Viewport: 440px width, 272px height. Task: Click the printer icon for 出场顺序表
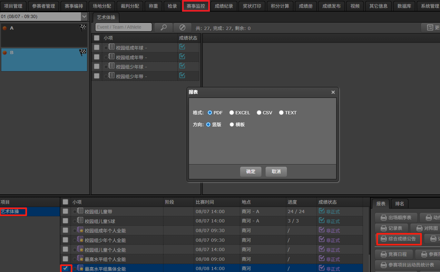point(384,218)
